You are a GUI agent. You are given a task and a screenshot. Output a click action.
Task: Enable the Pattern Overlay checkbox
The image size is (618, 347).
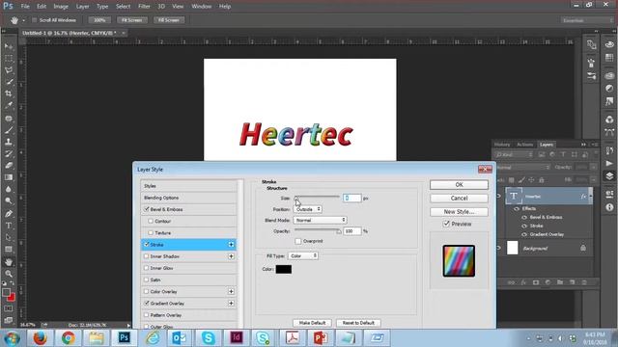coord(147,315)
